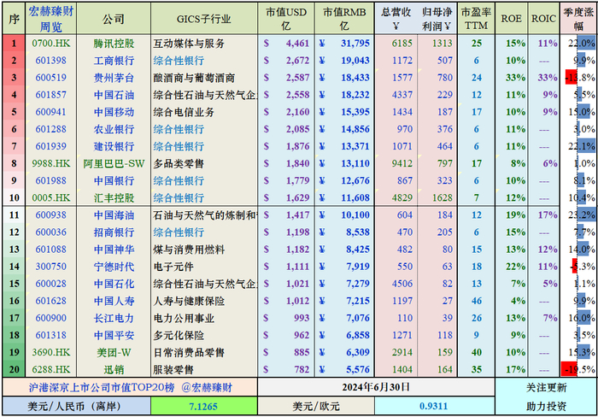Click the 7.1265 exchange rate cell
This screenshot has height=417, width=598.
[x=203, y=406]
